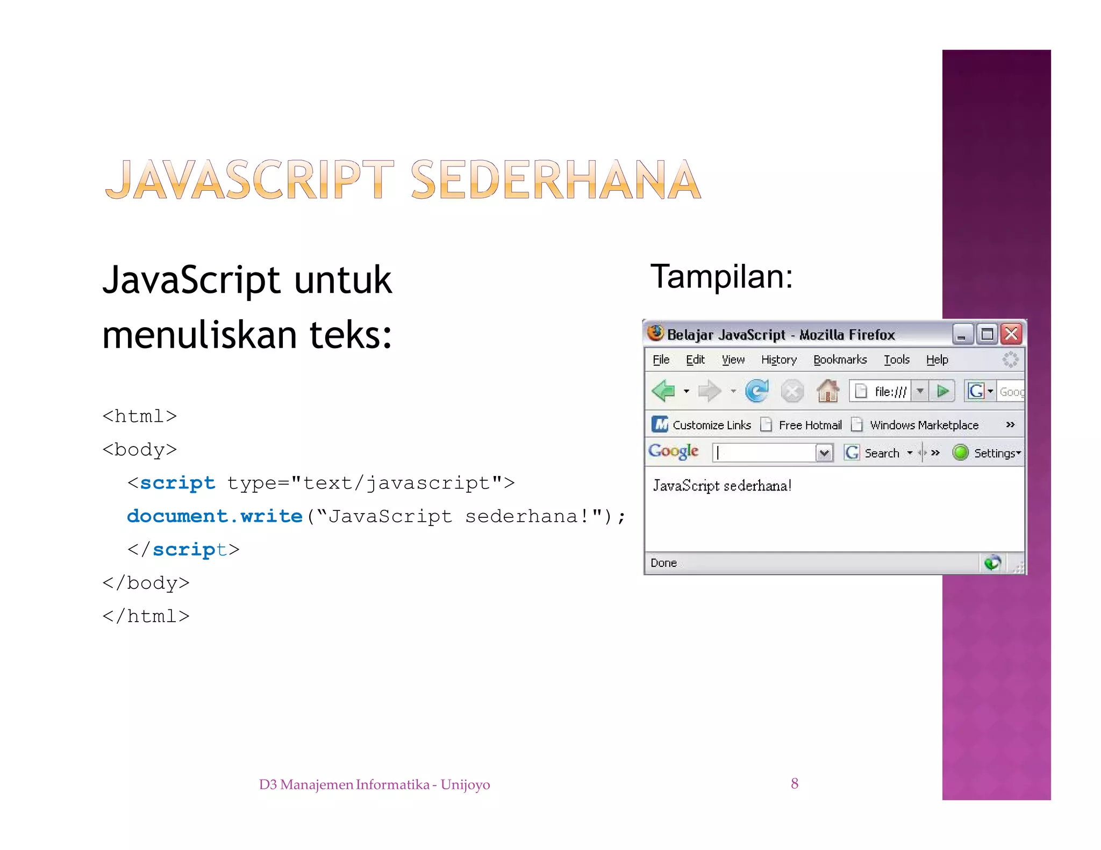Click the green Go arrow beside address bar
The height and width of the screenshot is (850, 1101).
coord(942,391)
